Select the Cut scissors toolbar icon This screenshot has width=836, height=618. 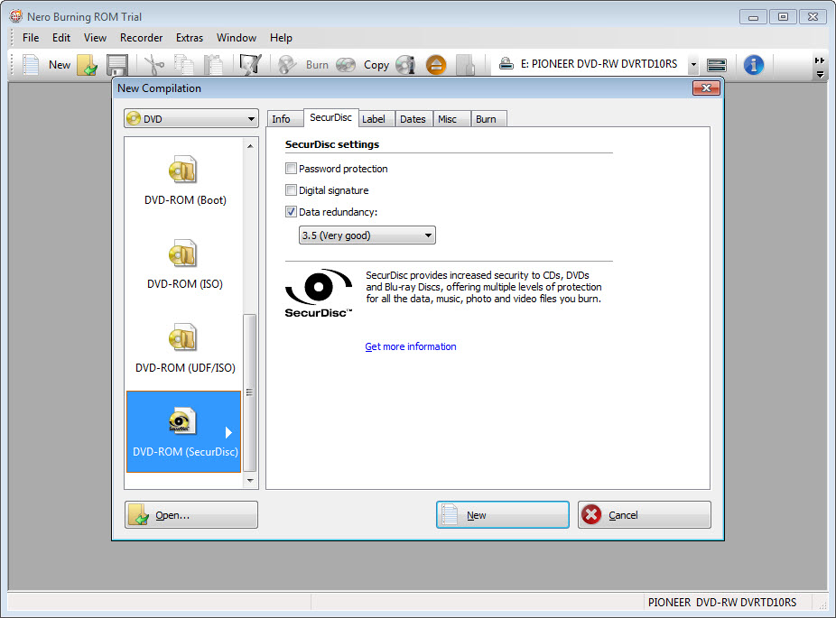(153, 64)
